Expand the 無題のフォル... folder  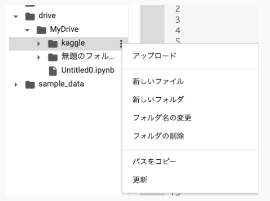[x=39, y=57]
